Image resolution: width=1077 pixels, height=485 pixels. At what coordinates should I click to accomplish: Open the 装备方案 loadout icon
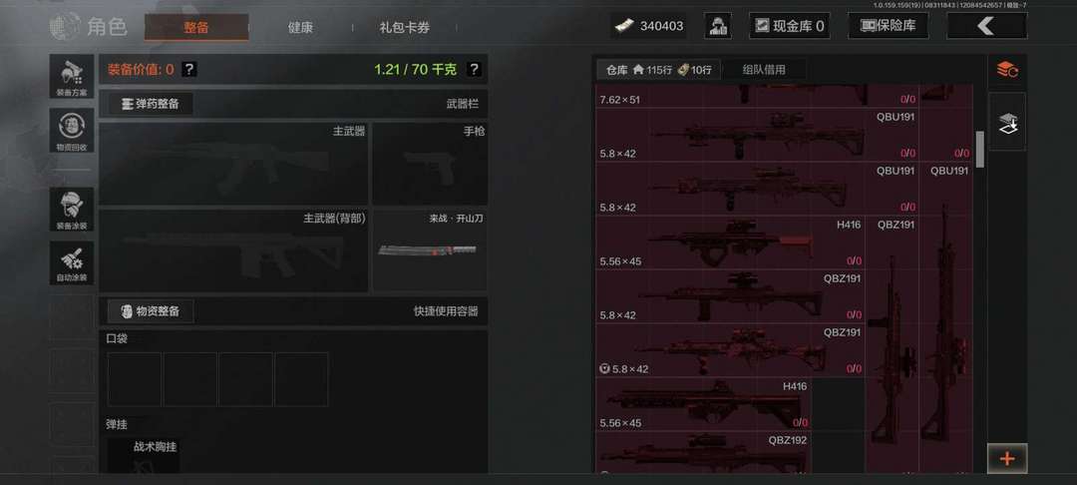point(72,76)
